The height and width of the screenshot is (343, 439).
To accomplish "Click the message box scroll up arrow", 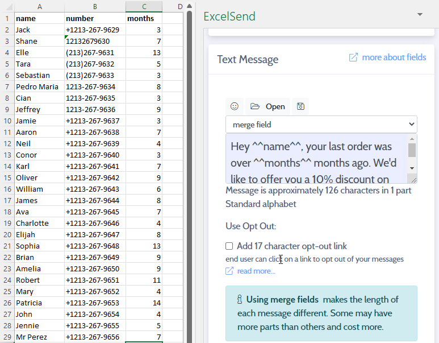I will click(x=412, y=139).
